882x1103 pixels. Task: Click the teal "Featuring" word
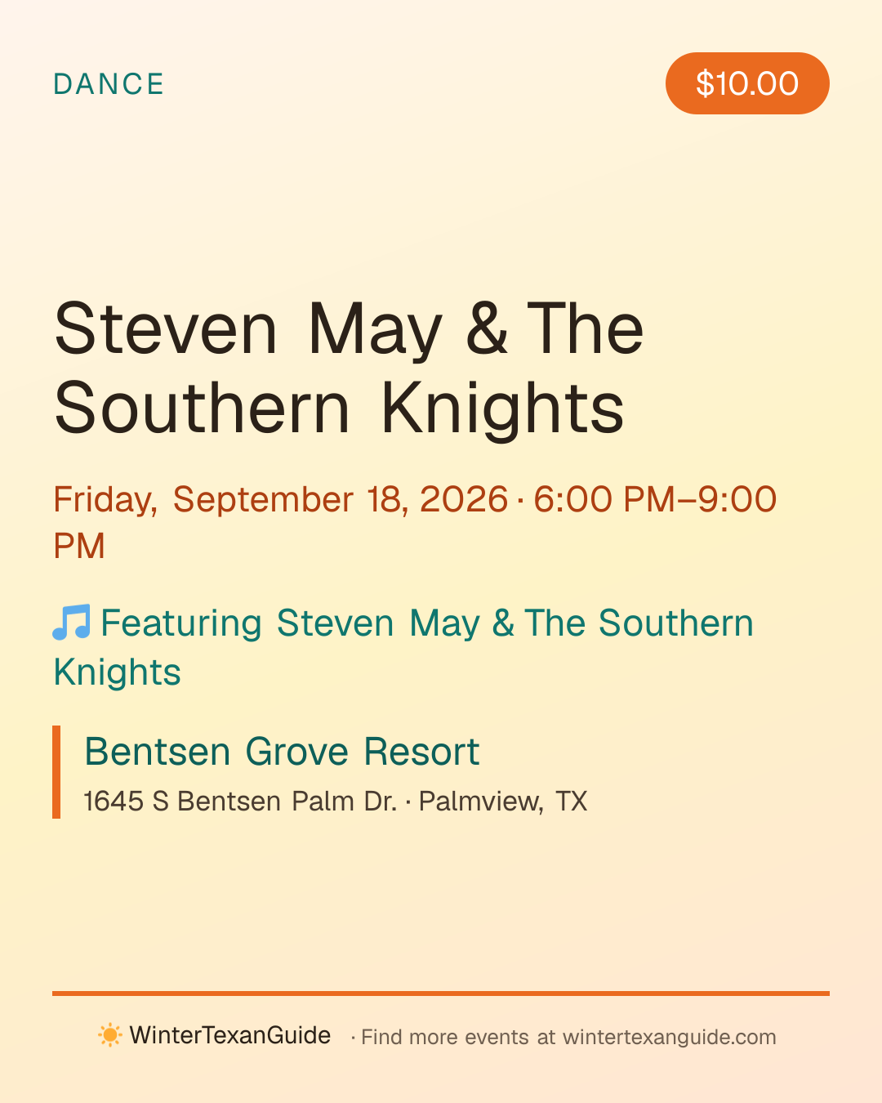click(x=181, y=623)
